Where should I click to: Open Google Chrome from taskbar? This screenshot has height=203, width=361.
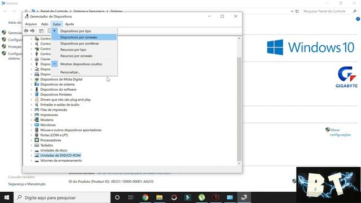[x=146, y=197]
